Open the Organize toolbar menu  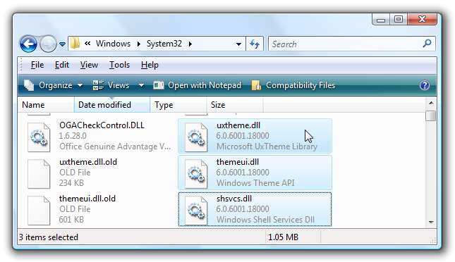(x=54, y=85)
